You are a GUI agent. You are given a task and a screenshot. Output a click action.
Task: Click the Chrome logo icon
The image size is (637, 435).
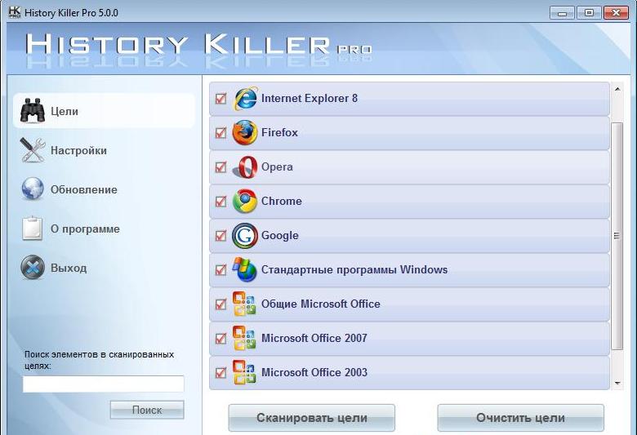pyautogui.click(x=244, y=201)
